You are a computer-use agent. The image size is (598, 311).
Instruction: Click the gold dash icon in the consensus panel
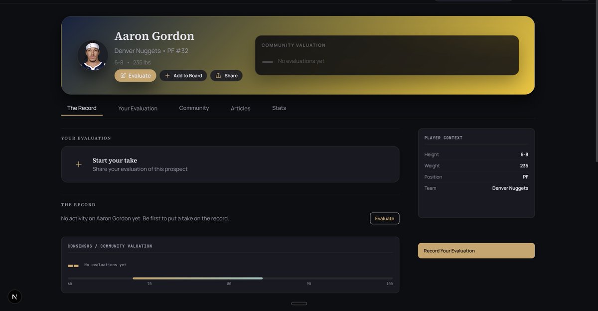tap(73, 266)
